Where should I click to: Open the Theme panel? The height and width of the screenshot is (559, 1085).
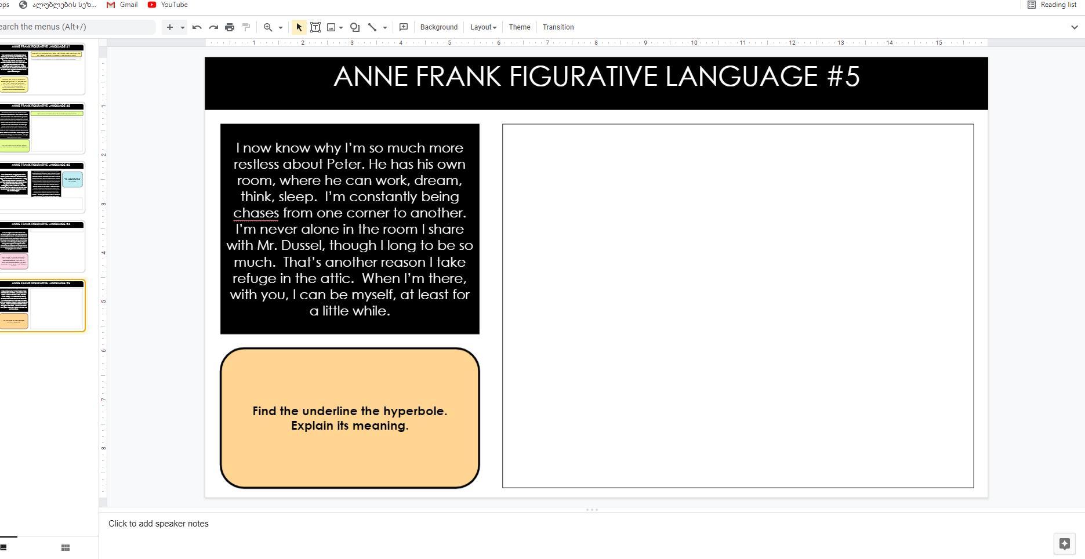(519, 27)
